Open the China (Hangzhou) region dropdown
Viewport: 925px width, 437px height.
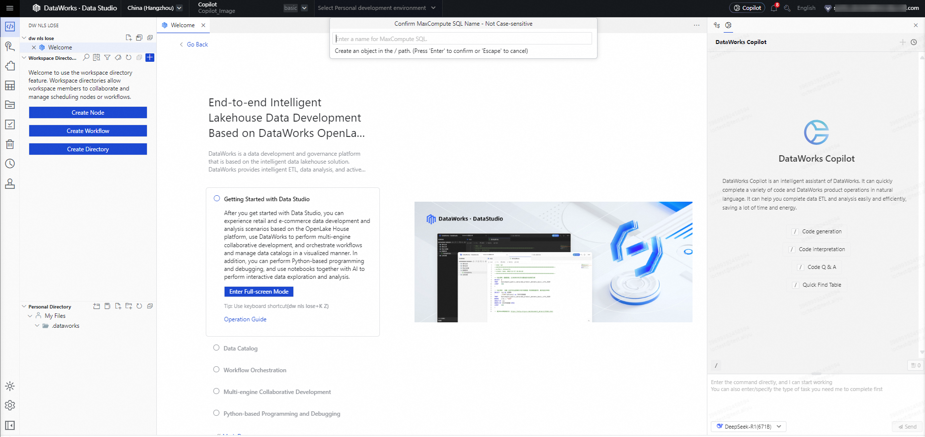pos(155,8)
